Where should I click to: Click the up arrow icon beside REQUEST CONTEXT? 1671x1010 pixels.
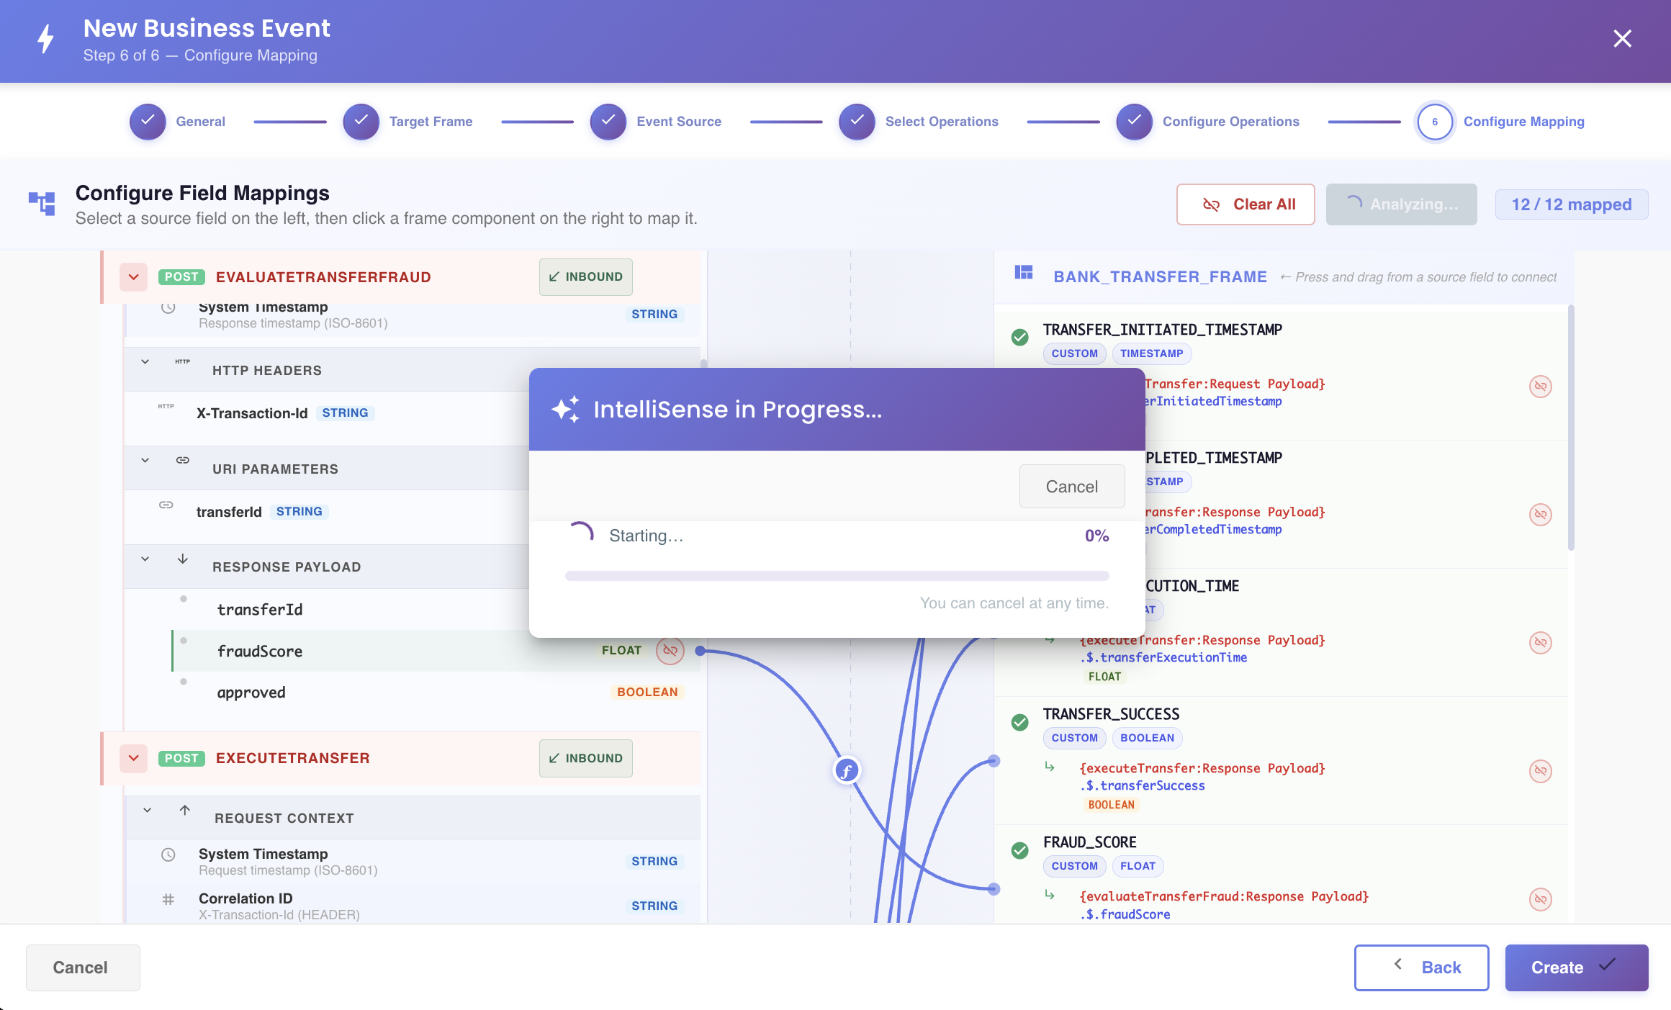pos(185,810)
